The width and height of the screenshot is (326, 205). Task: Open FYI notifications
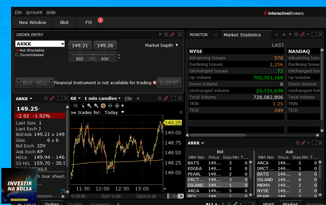pos(88,22)
